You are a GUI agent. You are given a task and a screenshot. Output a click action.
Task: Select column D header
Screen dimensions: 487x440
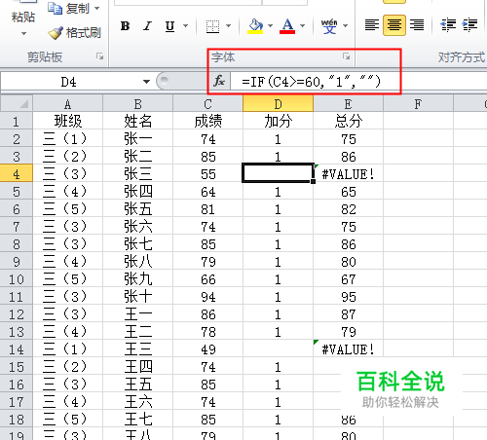click(x=278, y=104)
